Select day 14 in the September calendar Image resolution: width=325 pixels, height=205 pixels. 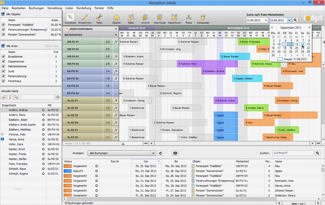coord(302,44)
